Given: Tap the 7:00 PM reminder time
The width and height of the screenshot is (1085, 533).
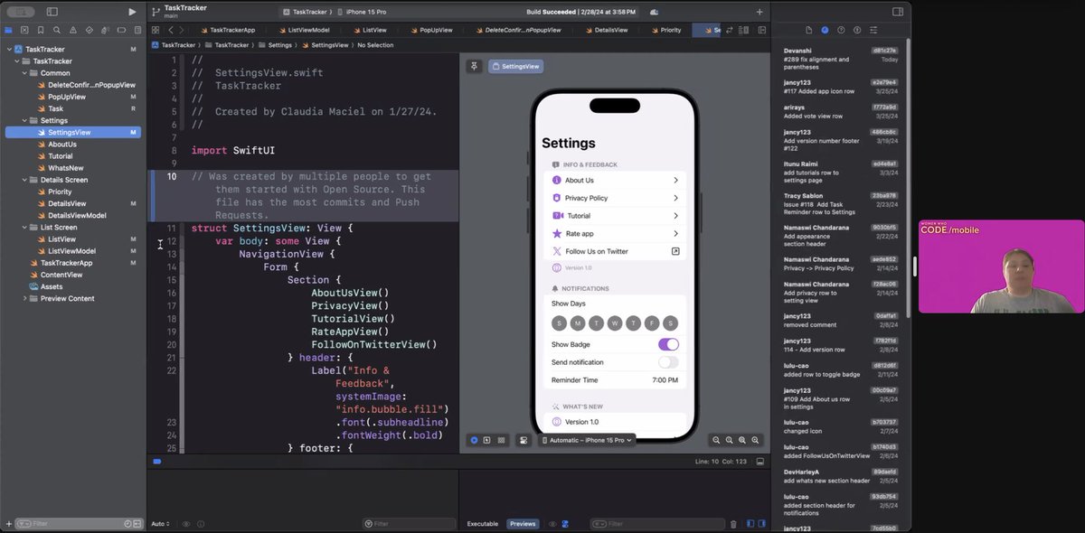Looking at the screenshot, I should [665, 380].
